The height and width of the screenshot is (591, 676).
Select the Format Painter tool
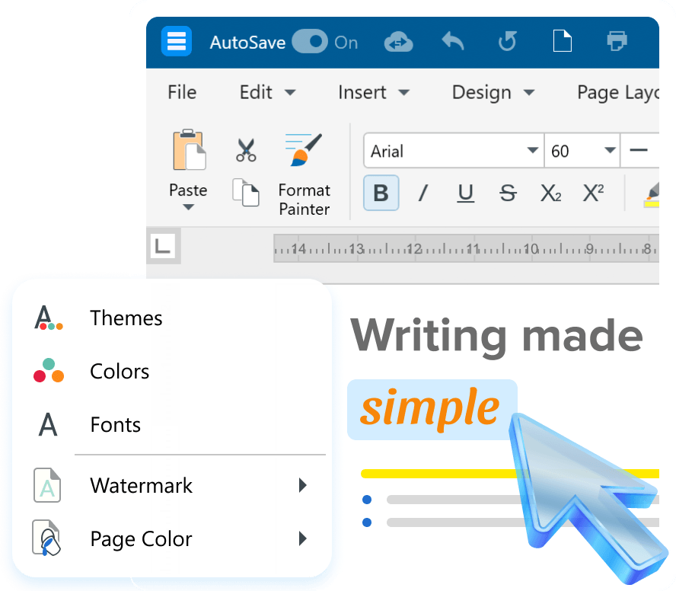pyautogui.click(x=304, y=175)
